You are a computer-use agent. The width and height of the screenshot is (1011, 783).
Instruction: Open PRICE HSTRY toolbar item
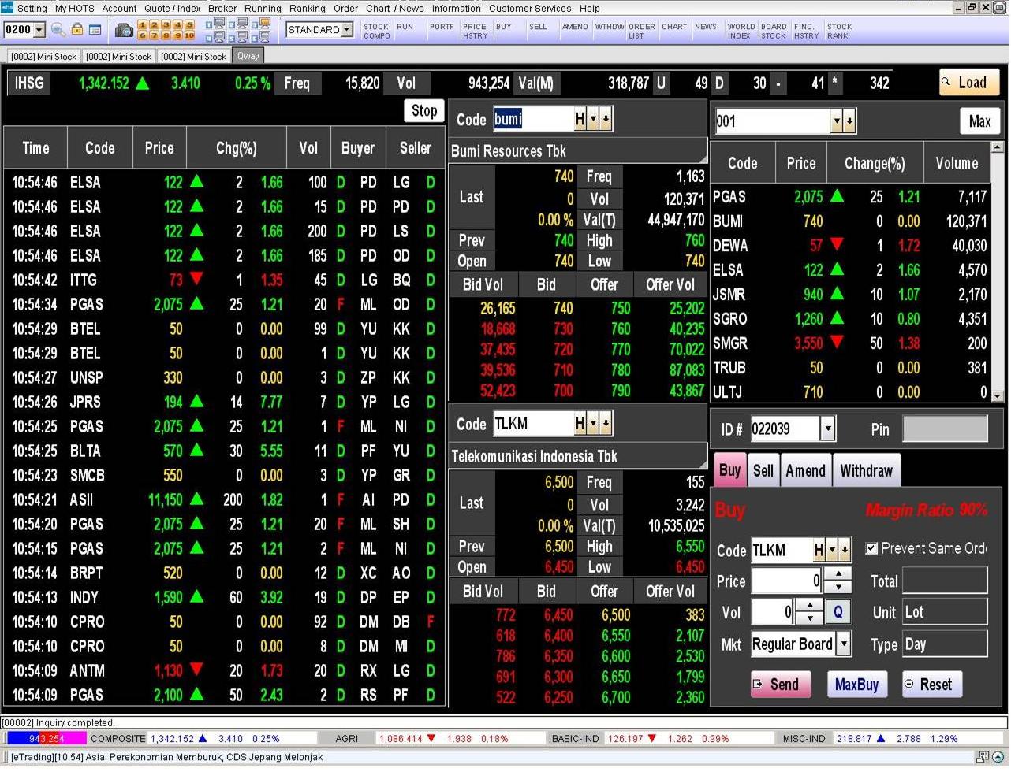(x=475, y=31)
